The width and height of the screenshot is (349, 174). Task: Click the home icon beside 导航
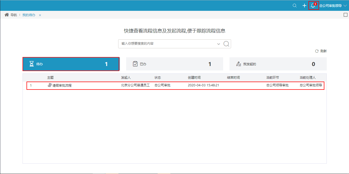click(x=7, y=15)
